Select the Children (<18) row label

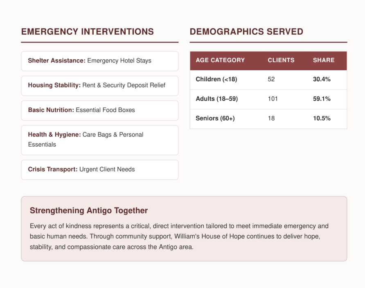(x=216, y=79)
